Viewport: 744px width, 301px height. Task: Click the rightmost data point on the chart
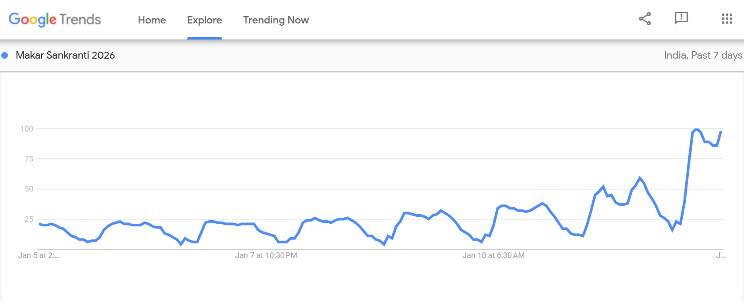click(721, 132)
